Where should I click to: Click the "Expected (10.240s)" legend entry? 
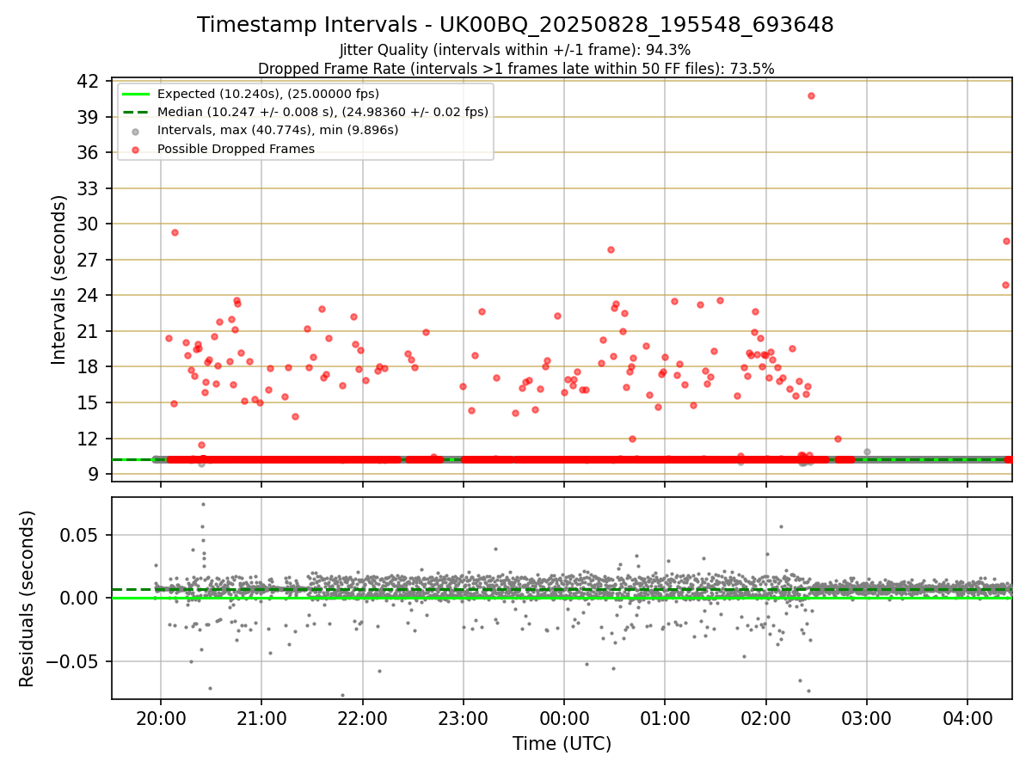pyautogui.click(x=268, y=94)
